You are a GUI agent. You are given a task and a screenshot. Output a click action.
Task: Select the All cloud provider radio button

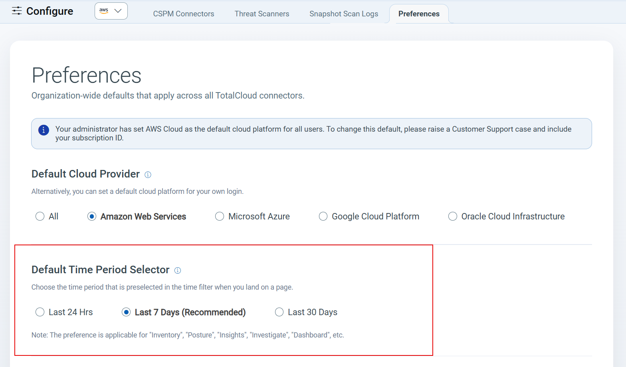(x=40, y=216)
